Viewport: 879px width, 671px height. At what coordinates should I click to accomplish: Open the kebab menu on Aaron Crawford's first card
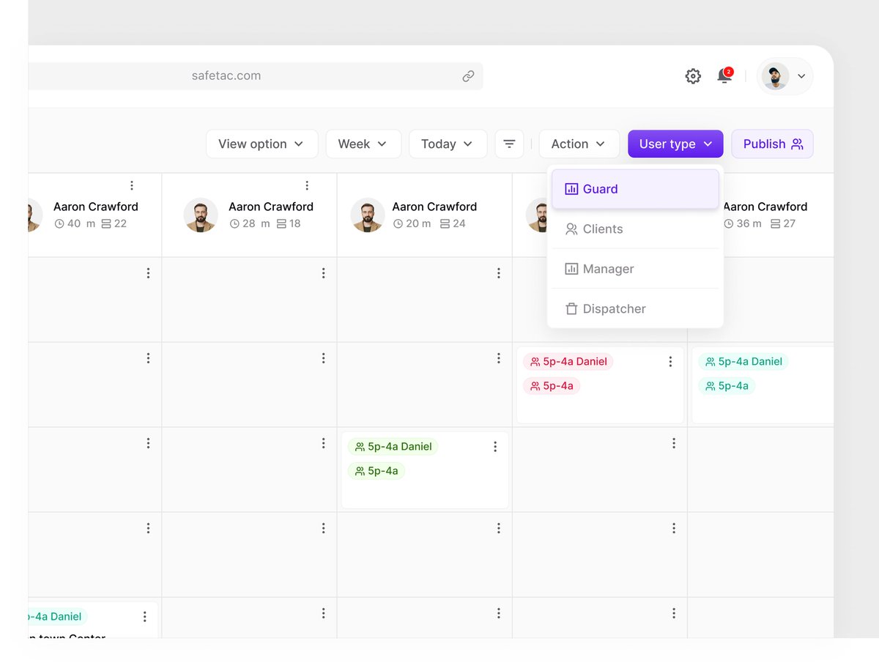132,185
